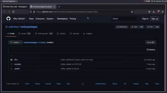
Task: Open commit 'nvidia: add linux5.7 patch, prime-run script.'
Action: click(77, 60)
